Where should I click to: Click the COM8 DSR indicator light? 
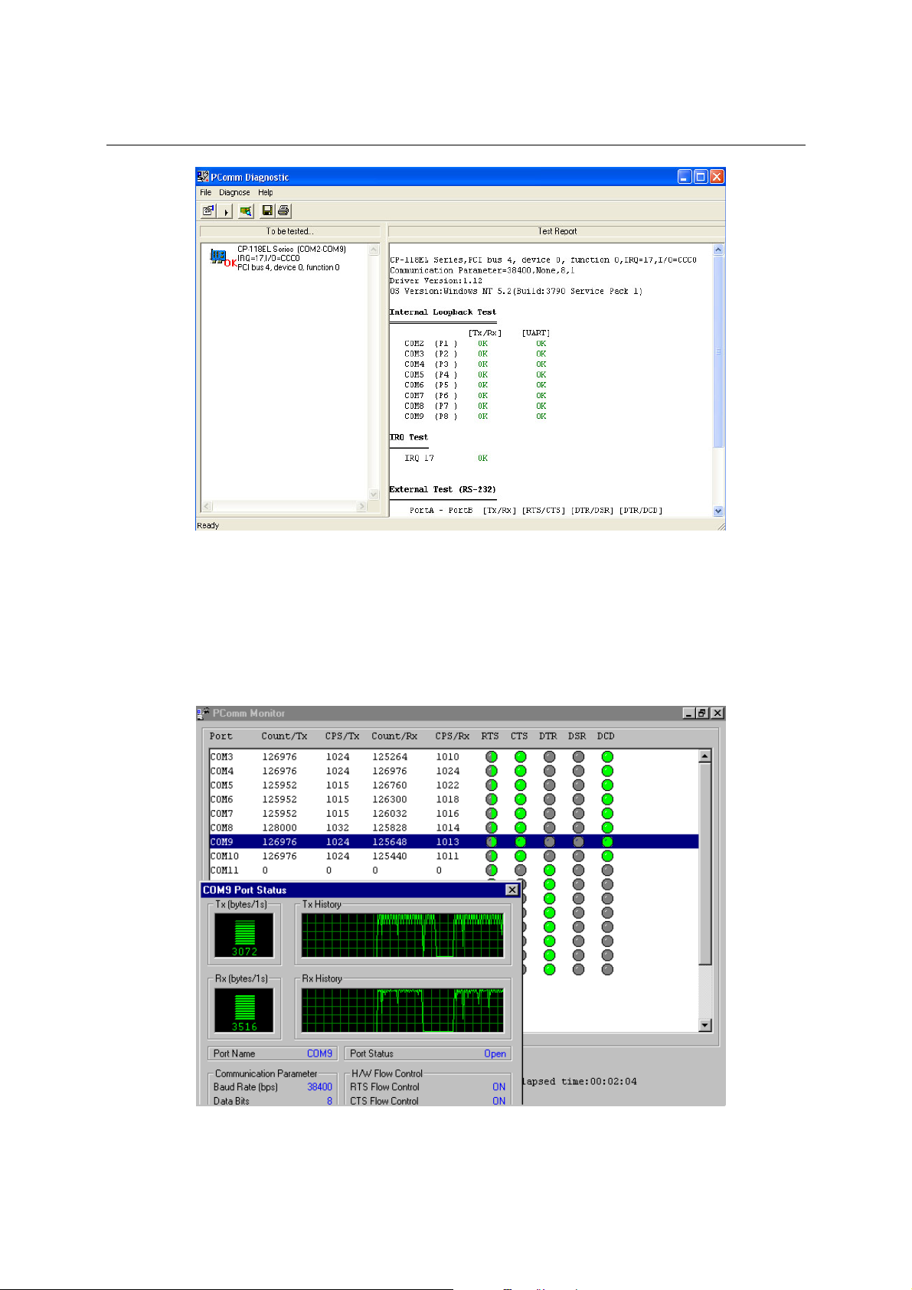click(578, 828)
